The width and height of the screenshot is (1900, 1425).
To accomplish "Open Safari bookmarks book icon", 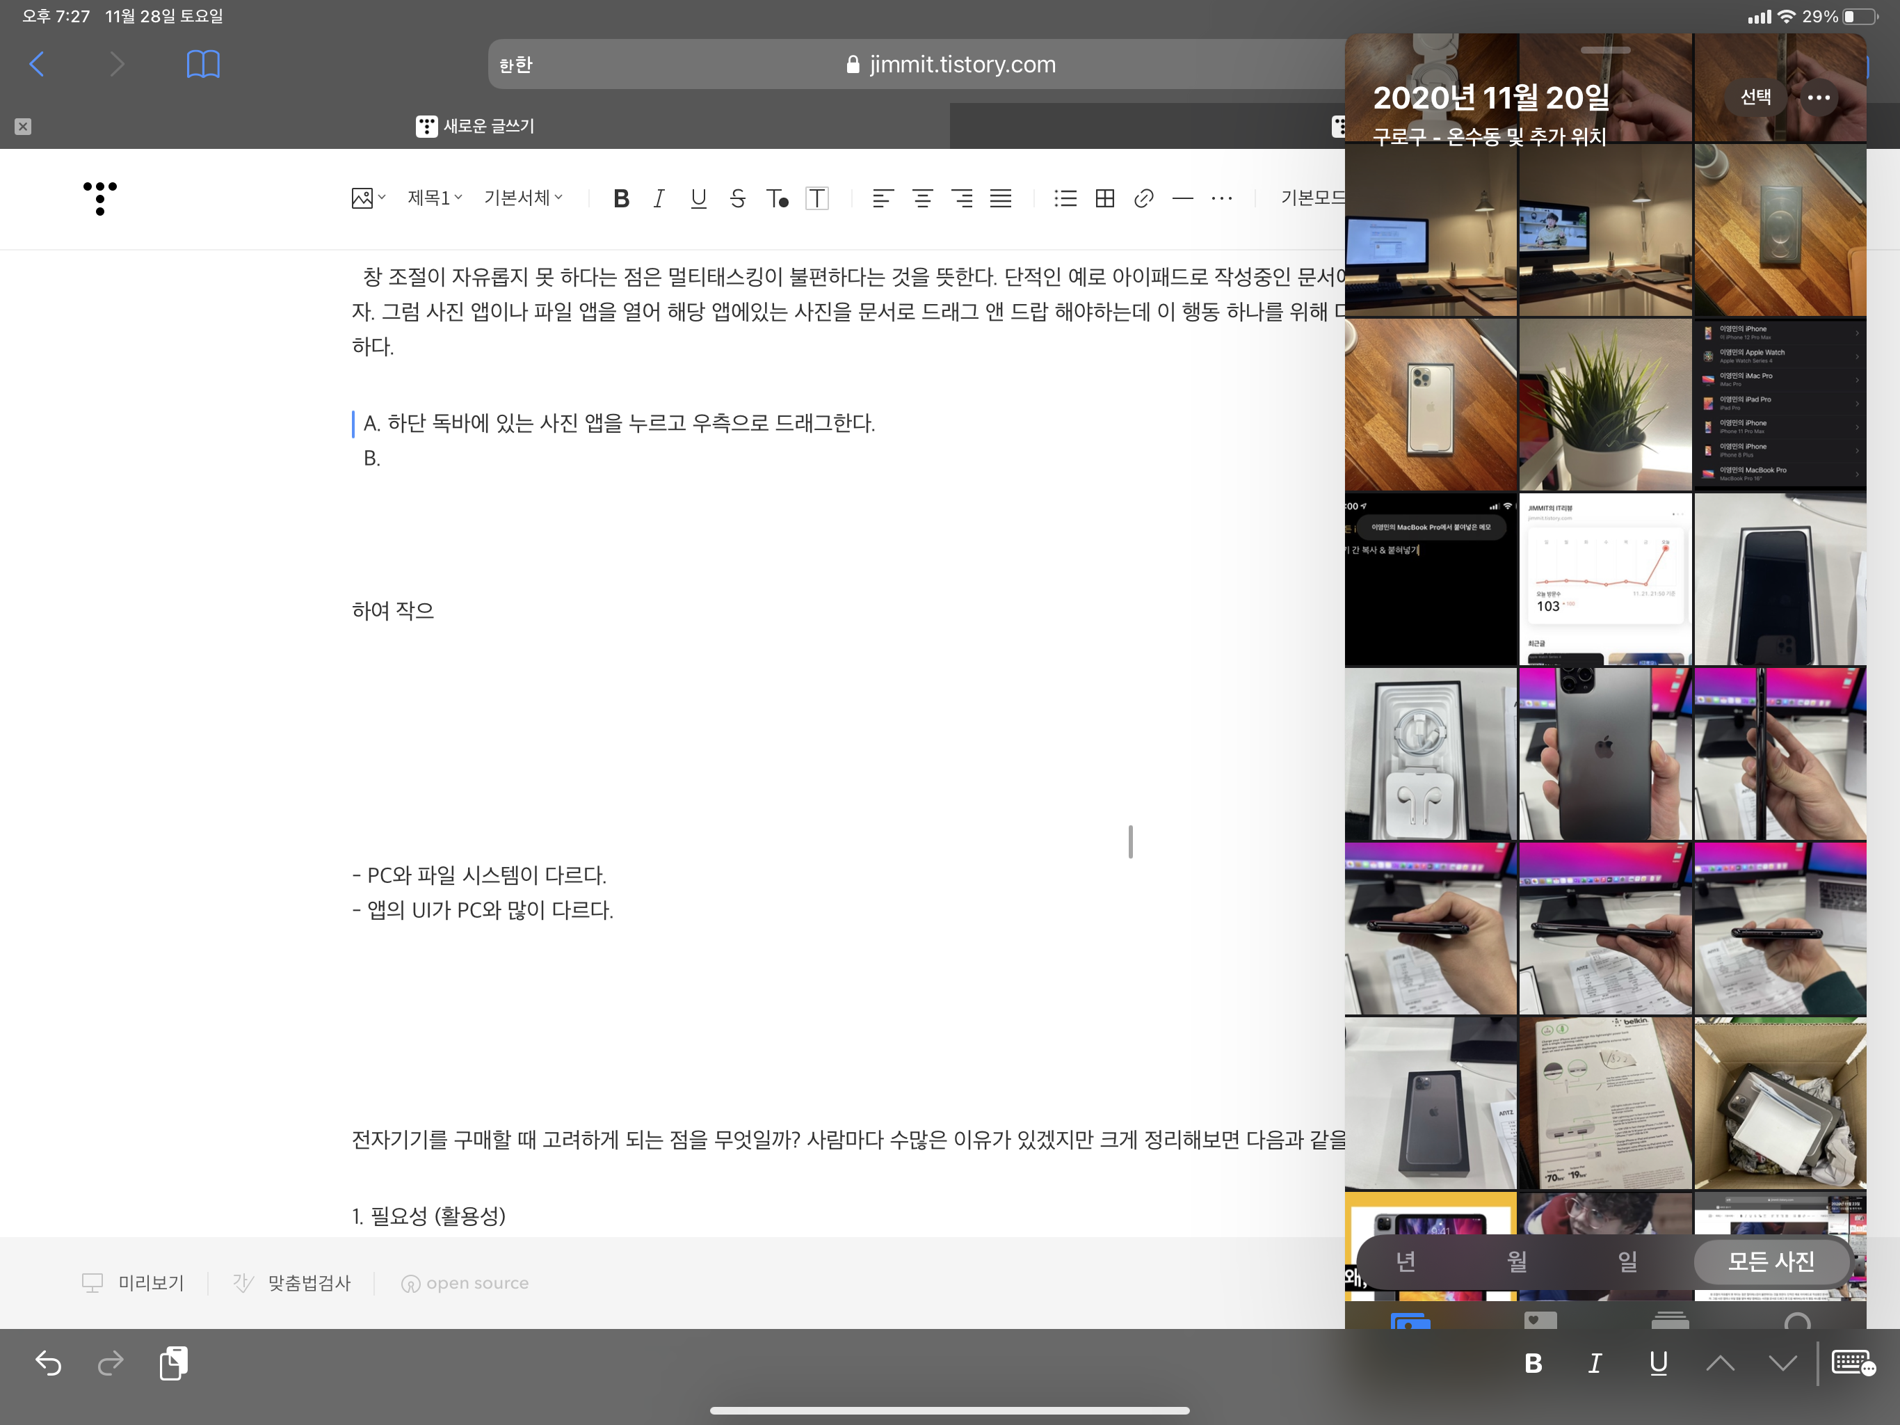I will (x=202, y=65).
